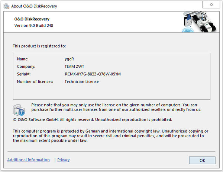Select the serial number RCMX-0Y7G-B833-Q78W-05YM
The width and height of the screenshot is (223, 172).
[x=93, y=74]
